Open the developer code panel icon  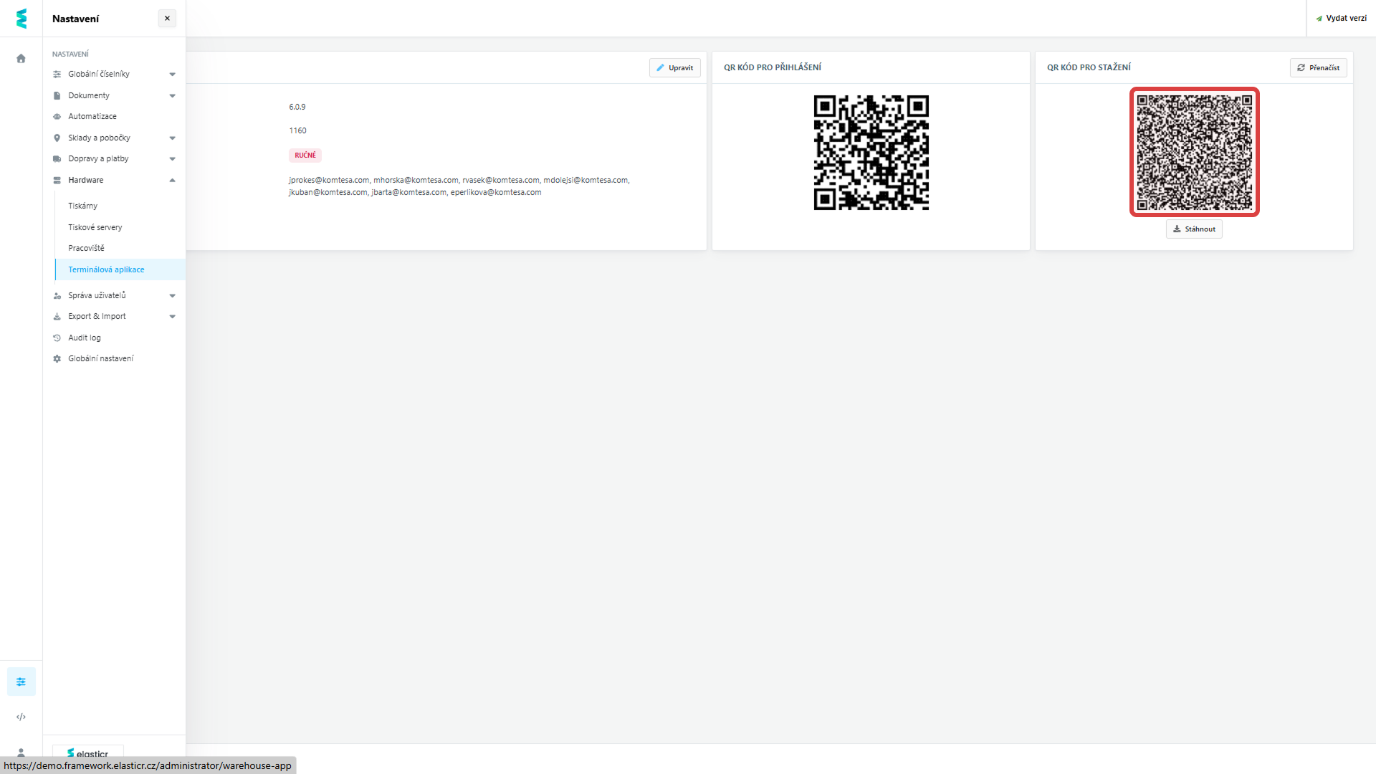click(x=21, y=716)
